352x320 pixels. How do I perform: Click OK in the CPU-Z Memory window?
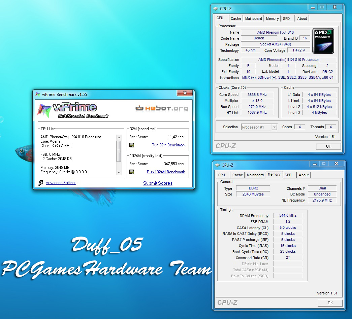click(330, 303)
